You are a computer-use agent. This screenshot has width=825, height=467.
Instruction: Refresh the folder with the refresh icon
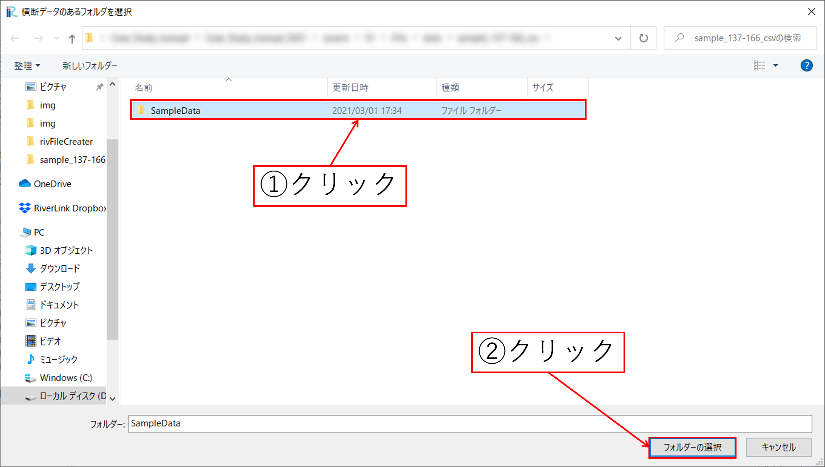pyautogui.click(x=643, y=38)
